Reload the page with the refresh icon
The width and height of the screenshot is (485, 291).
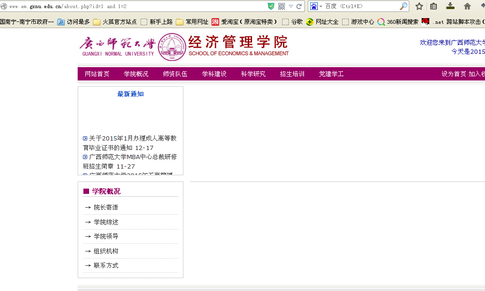(x=299, y=6)
